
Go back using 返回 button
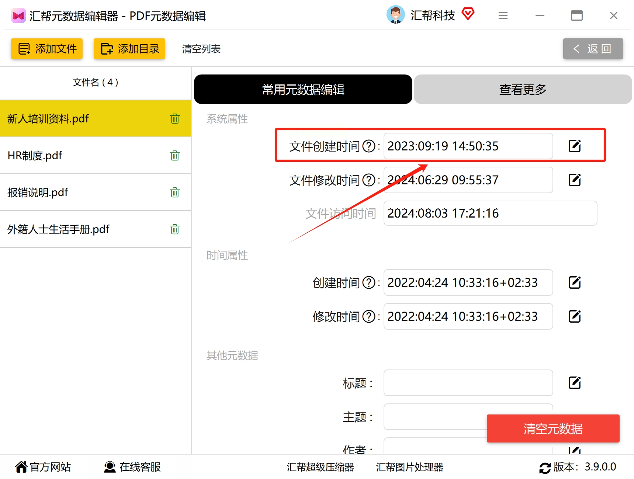[x=593, y=49]
